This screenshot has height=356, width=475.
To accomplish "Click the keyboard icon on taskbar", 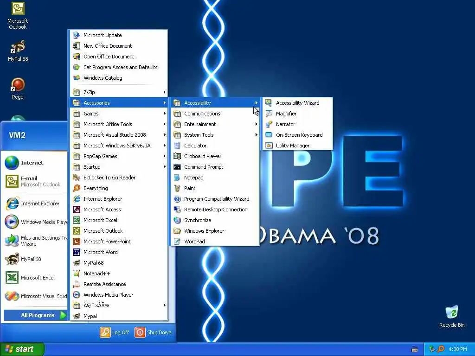I will click(x=415, y=350).
